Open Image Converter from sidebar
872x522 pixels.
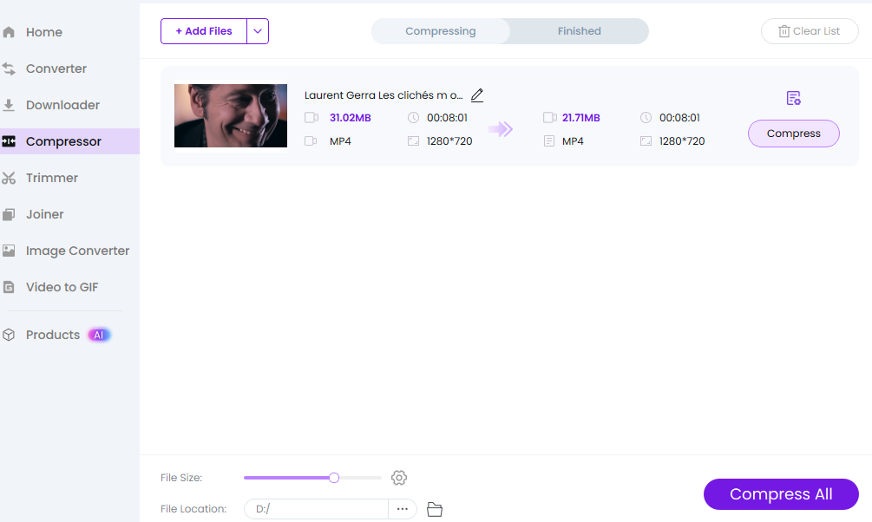[77, 251]
